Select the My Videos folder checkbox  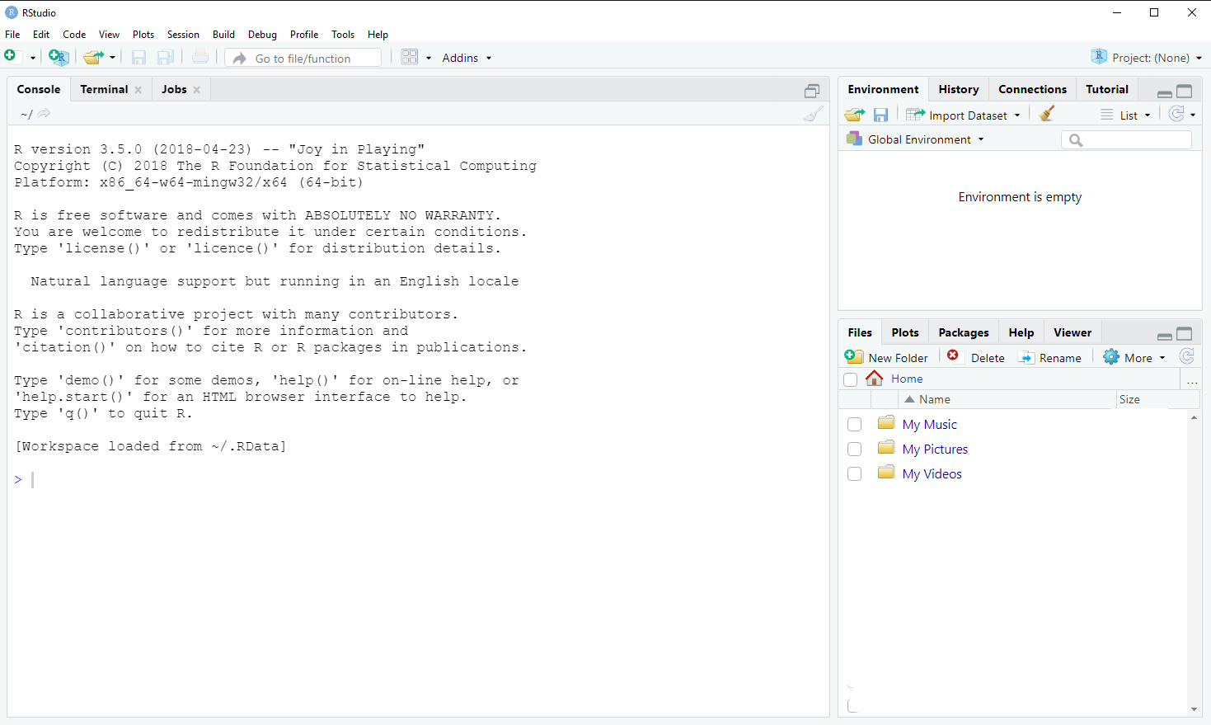(x=854, y=473)
